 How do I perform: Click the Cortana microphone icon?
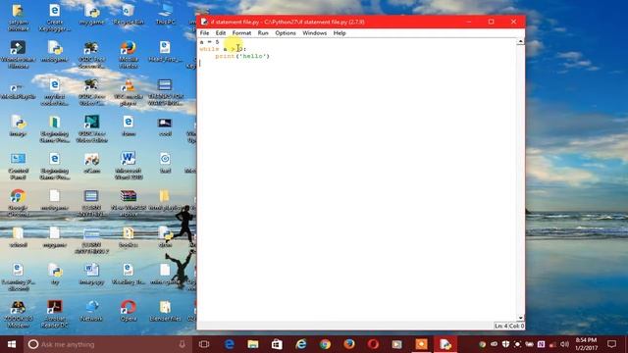pos(183,344)
